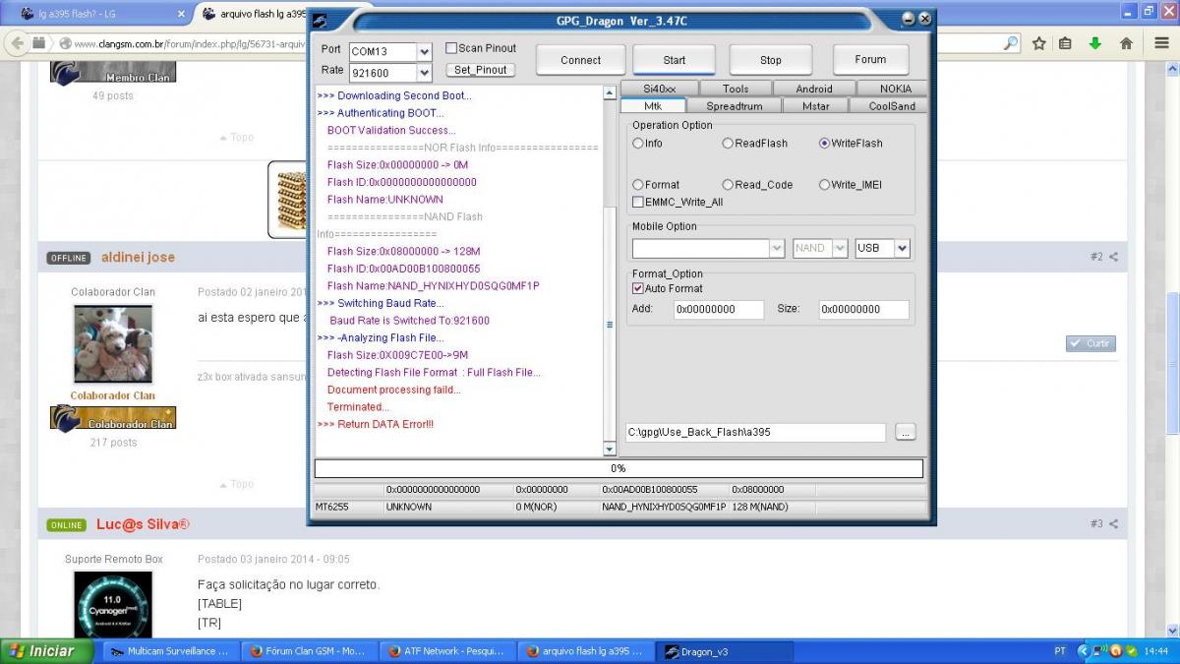Open the orange tray application icon
The image size is (1180, 664).
click(1115, 651)
